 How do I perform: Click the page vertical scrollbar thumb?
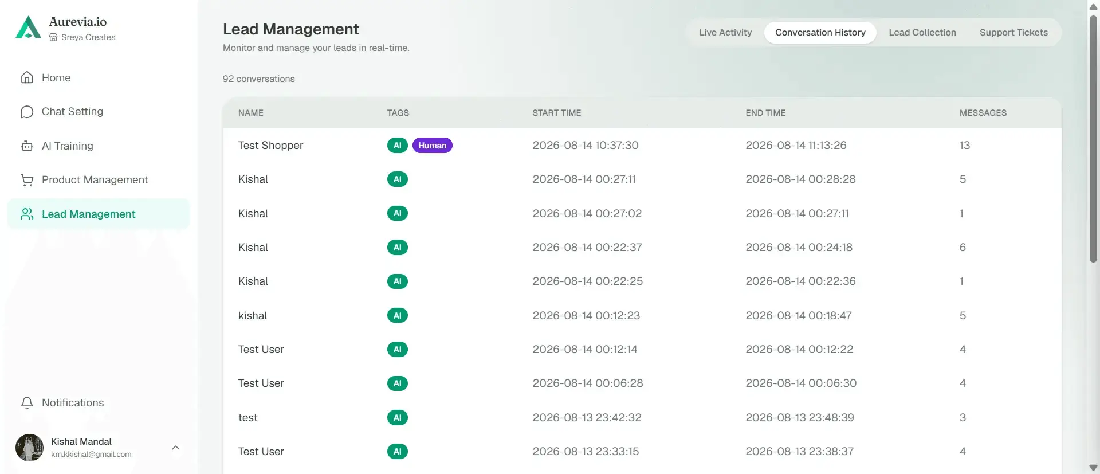tap(1093, 138)
